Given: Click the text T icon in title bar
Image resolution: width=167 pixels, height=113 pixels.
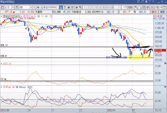Looking at the screenshot, I should pos(150,2).
